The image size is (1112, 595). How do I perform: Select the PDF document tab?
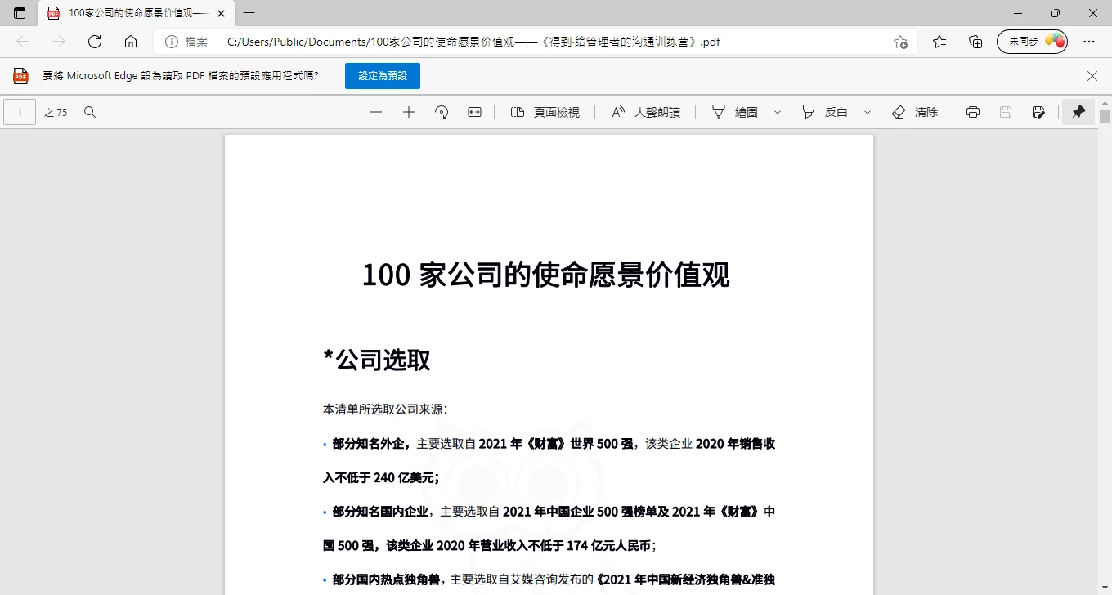tap(136, 13)
